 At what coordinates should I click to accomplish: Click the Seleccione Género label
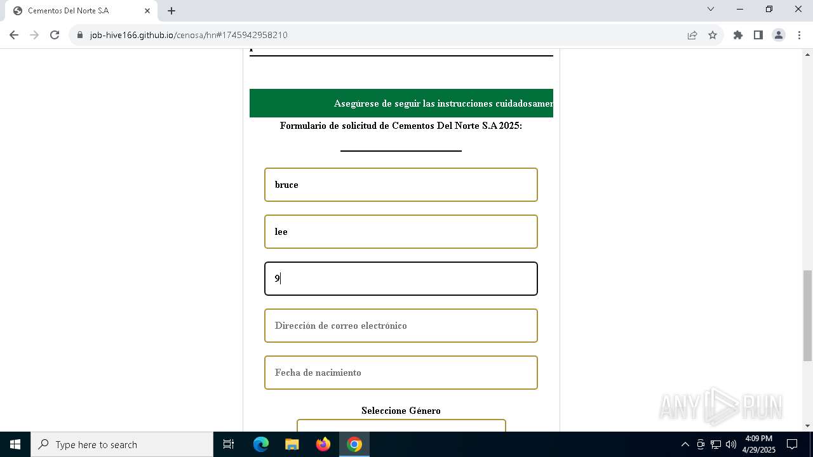(401, 411)
